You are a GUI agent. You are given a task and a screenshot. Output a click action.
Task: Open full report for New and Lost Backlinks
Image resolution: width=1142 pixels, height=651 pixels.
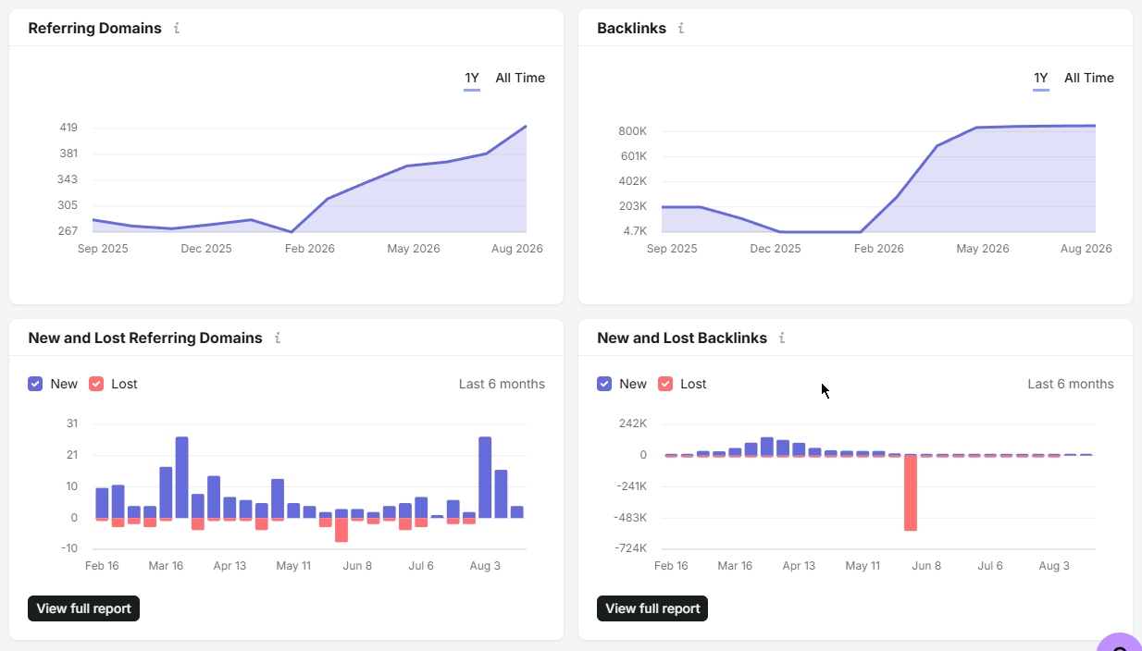[652, 608]
